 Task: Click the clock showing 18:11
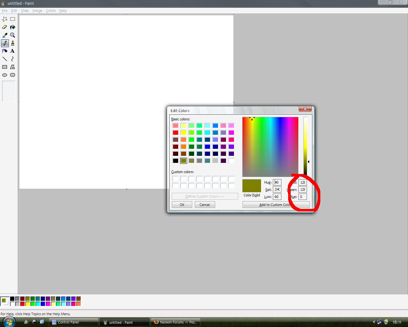click(x=397, y=322)
